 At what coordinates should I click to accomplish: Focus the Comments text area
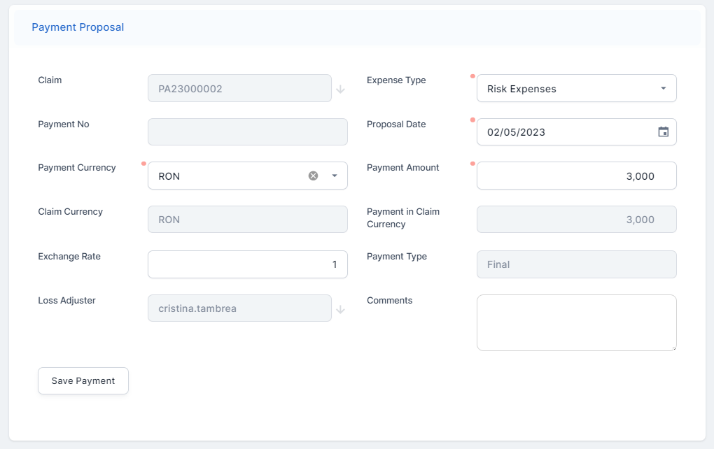576,322
